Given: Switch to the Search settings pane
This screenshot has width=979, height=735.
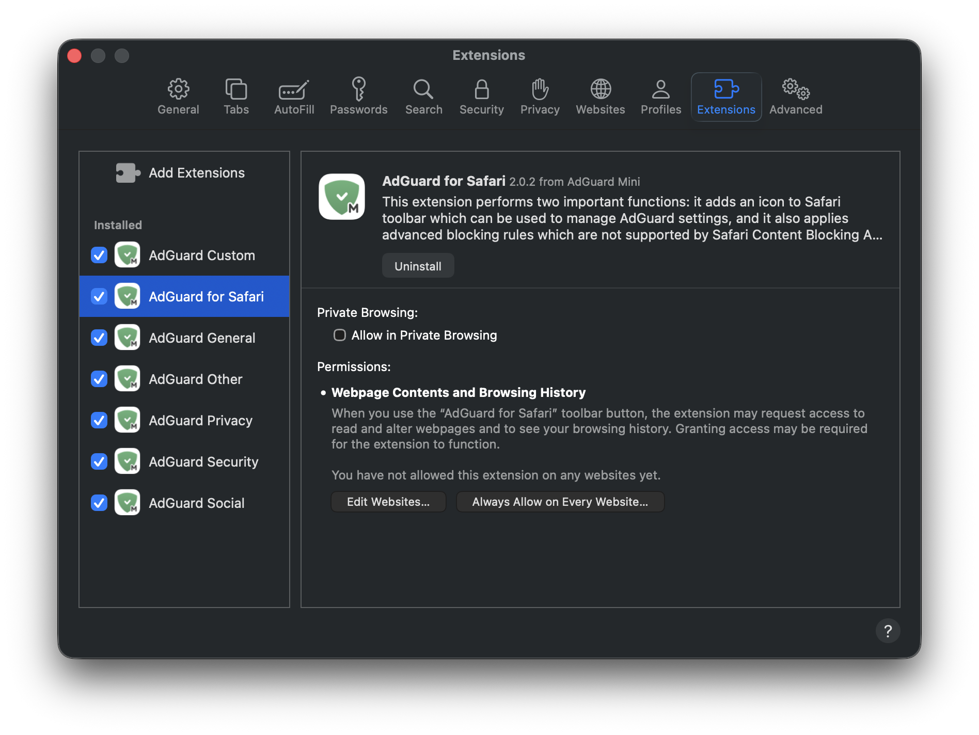Looking at the screenshot, I should (423, 96).
